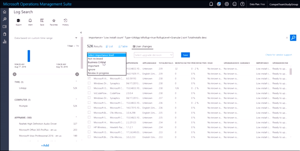Open the help question mark icon
Screen dimensions: 300x151
[x=242, y=4]
